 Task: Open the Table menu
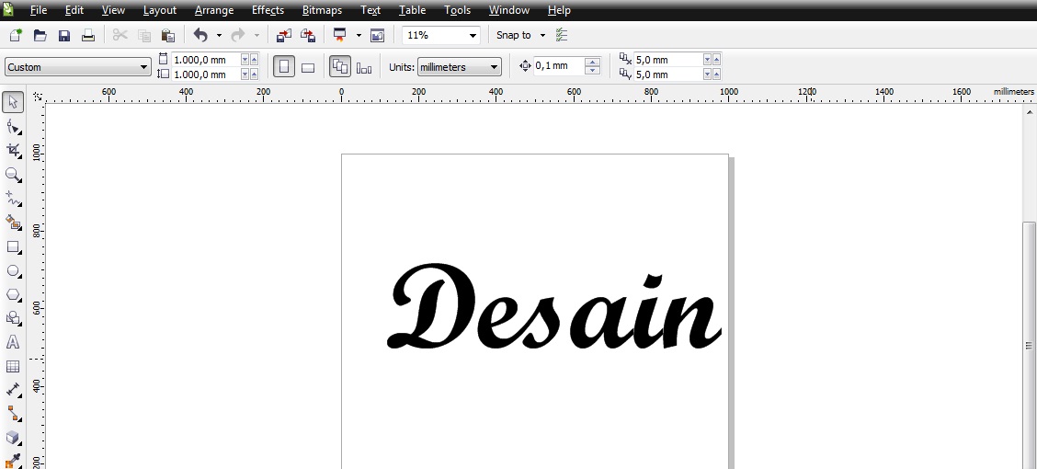click(x=412, y=10)
